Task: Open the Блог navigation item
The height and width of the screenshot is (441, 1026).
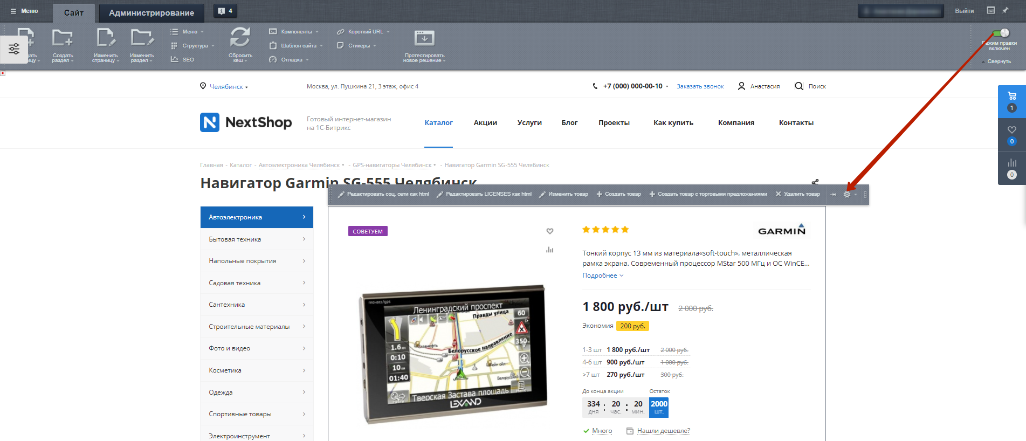Action: [569, 123]
